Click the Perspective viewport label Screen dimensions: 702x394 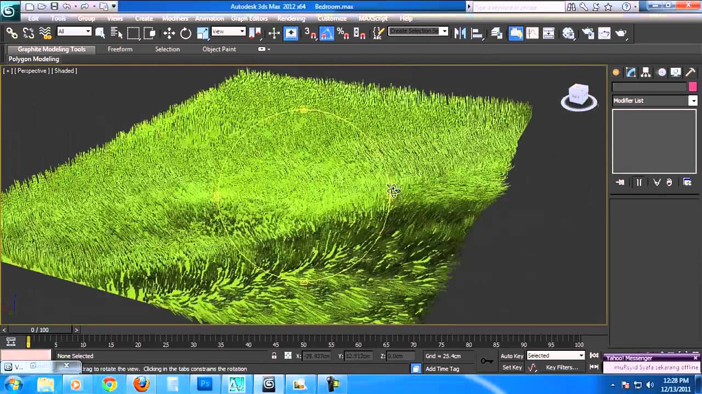coord(32,71)
